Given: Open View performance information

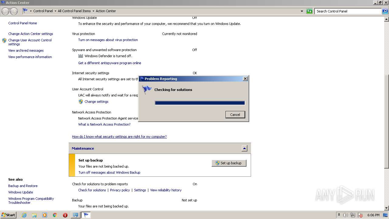Looking at the screenshot, I should coord(30,57).
